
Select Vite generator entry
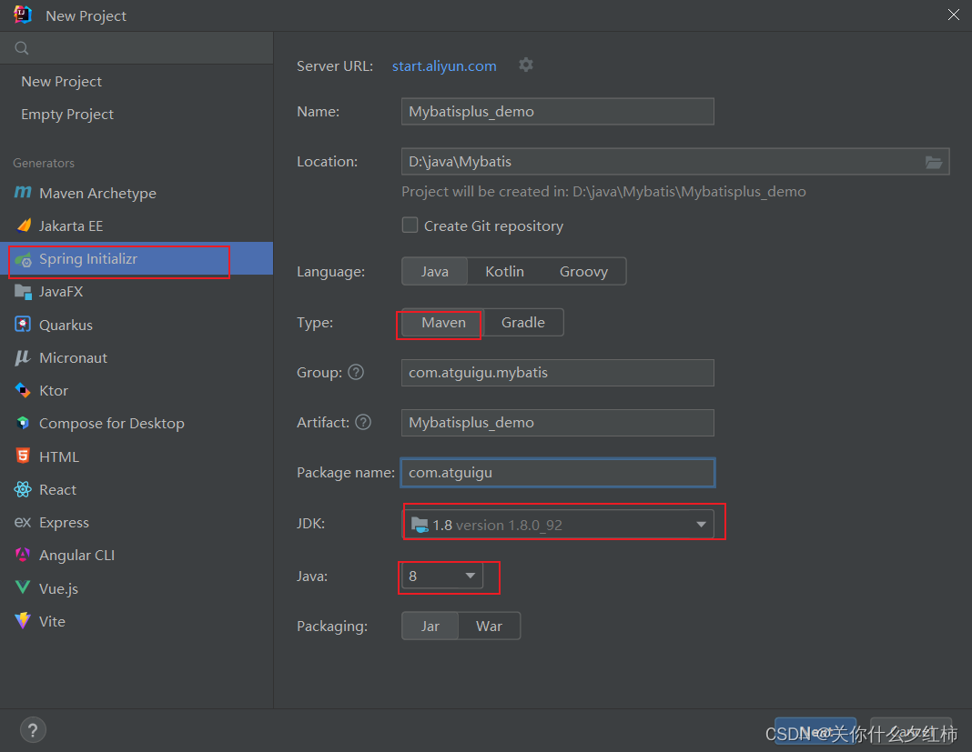[x=137, y=621]
